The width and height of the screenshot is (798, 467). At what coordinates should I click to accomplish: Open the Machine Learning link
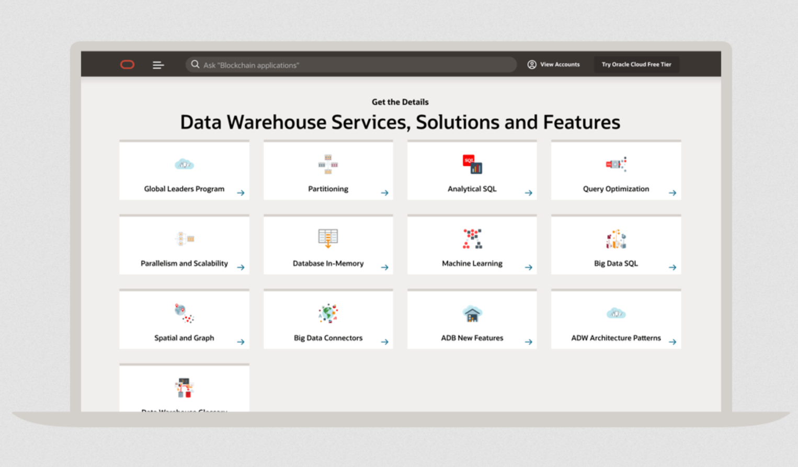pos(472,264)
